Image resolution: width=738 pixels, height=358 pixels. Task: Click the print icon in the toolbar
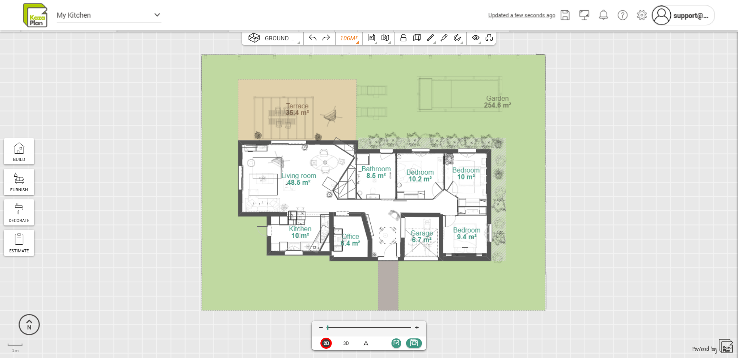coord(489,38)
